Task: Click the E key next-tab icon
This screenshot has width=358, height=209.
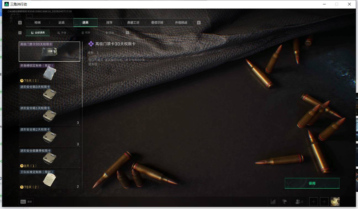Action: [199, 23]
